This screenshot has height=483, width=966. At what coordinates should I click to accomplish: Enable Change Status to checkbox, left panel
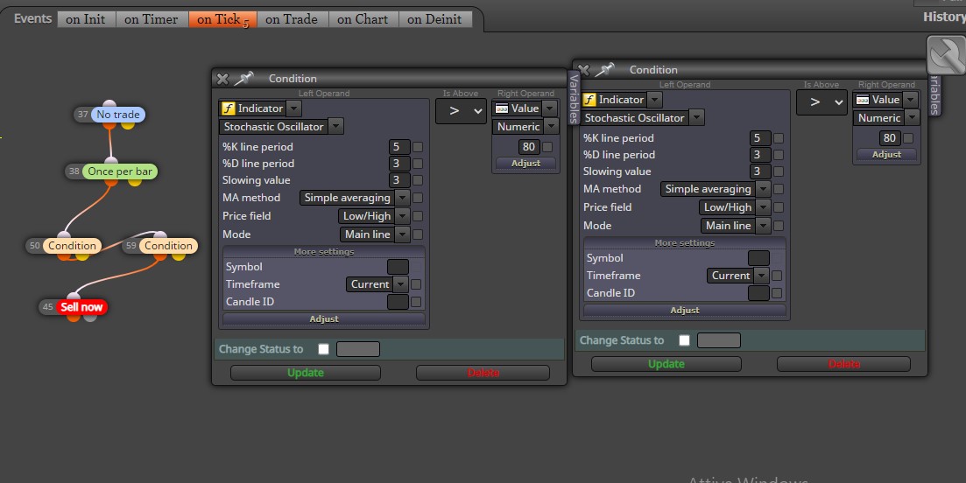[x=323, y=349]
